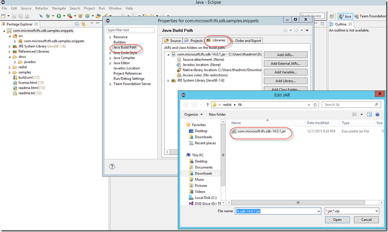This screenshot has height=232, width=388.
Task: Click the Skip All Breakpoints icon
Action: (x=41, y=16)
